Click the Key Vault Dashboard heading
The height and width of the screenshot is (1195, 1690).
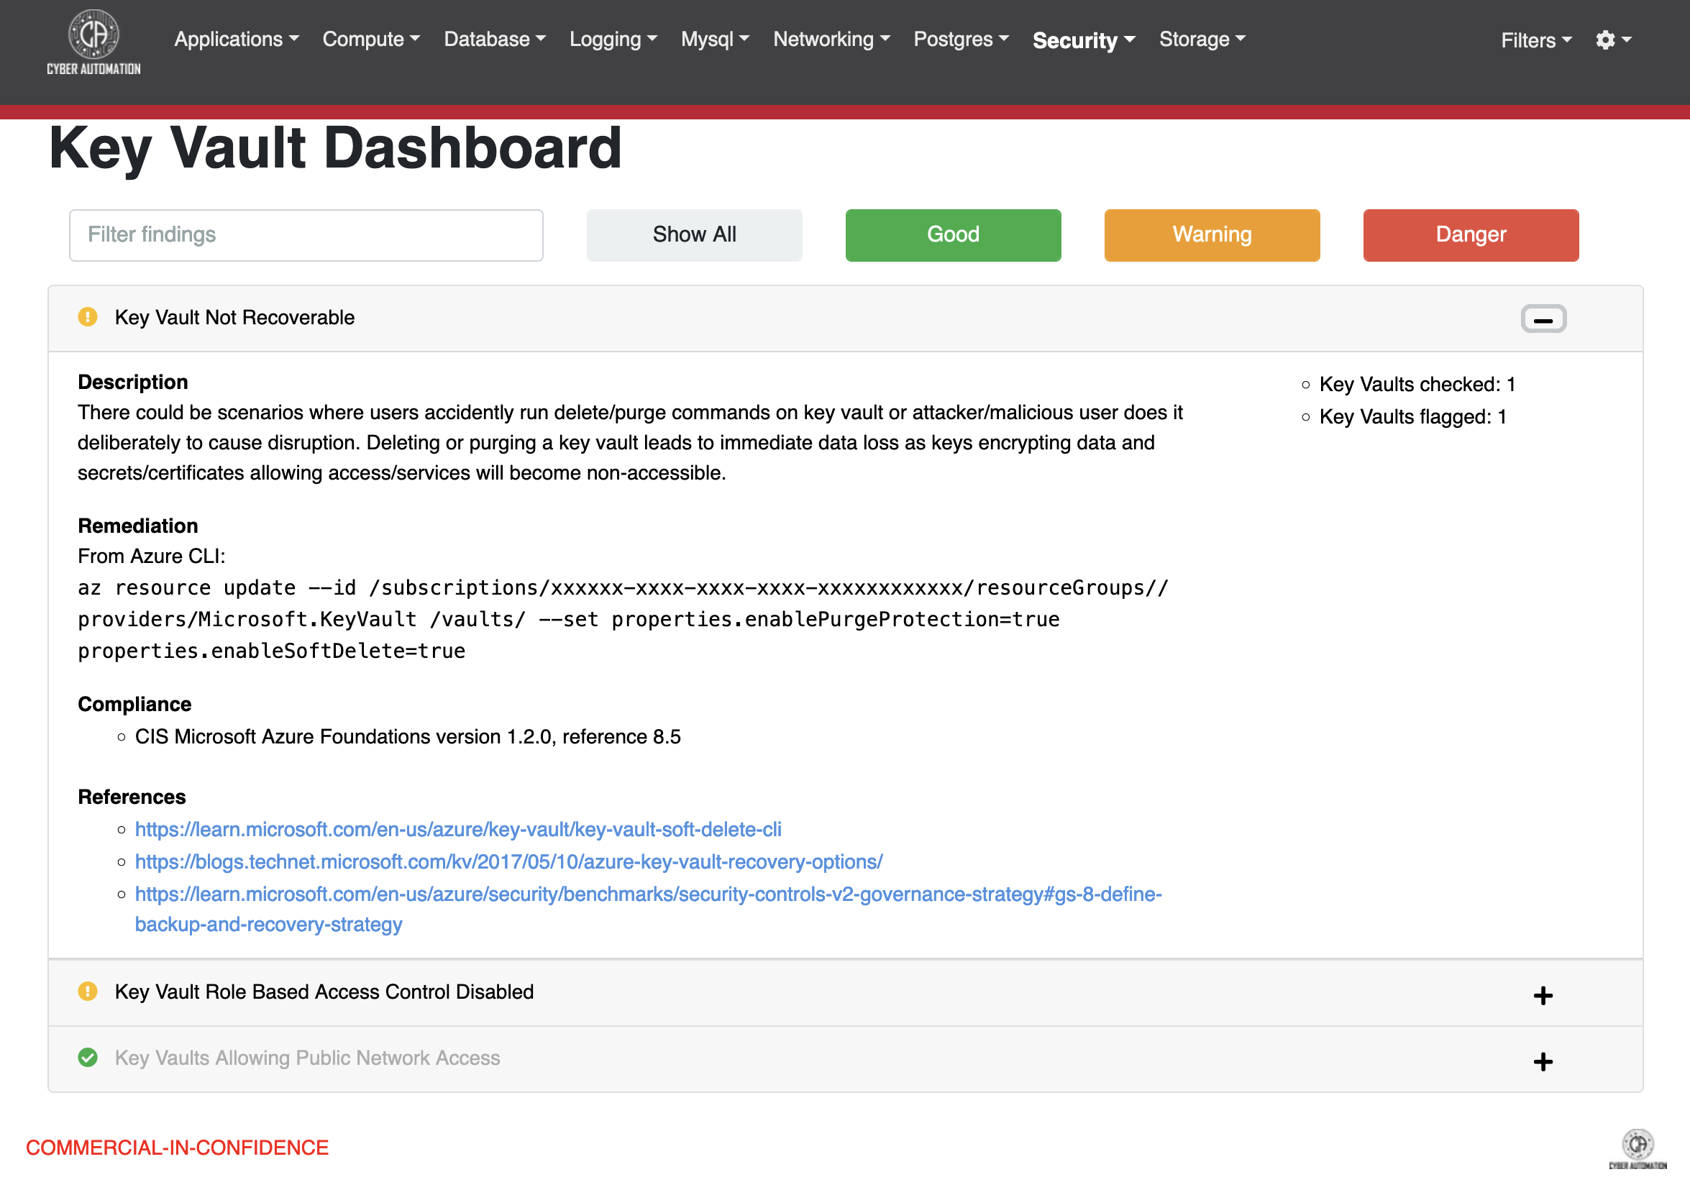coord(336,149)
